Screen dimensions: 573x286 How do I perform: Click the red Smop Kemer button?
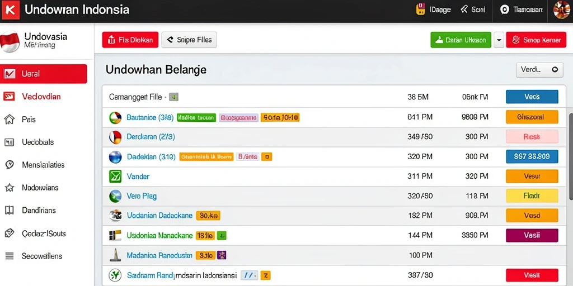(x=536, y=40)
